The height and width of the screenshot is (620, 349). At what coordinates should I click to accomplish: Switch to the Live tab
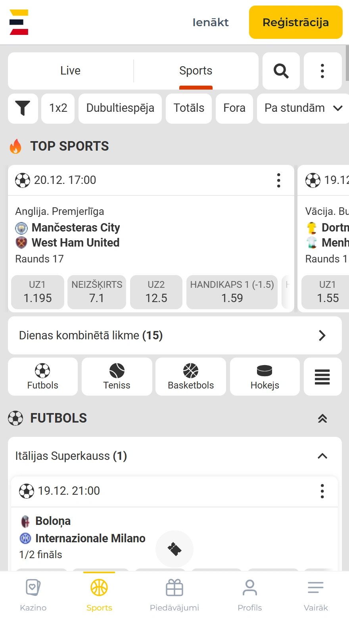pos(71,71)
